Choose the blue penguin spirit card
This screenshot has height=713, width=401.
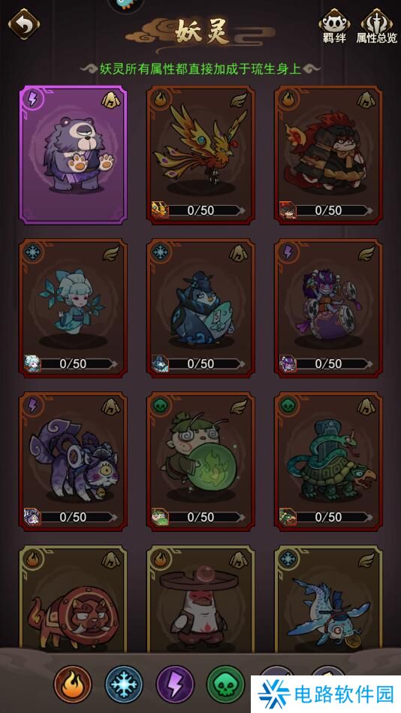(x=200, y=308)
